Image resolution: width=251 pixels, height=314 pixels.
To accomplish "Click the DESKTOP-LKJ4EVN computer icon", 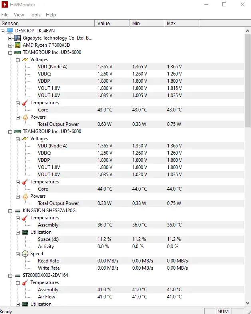I will (10, 31).
